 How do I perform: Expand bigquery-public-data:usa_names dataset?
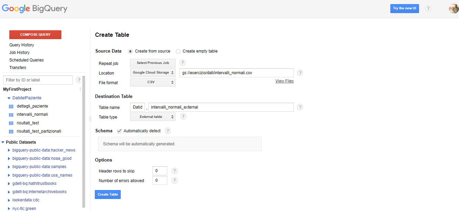tap(9, 175)
